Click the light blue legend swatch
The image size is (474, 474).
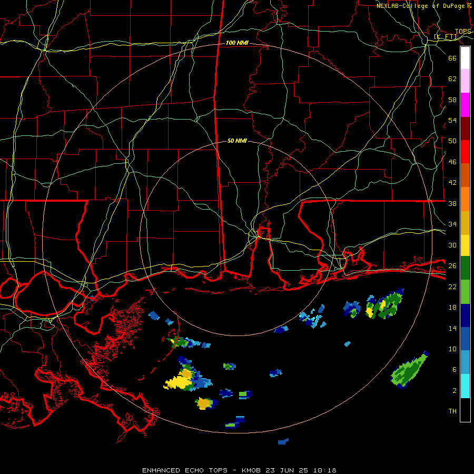coord(465,362)
